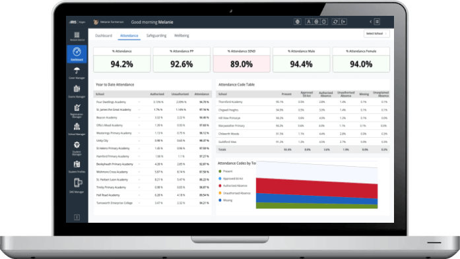Click the user profile icon in header
This screenshot has height=259, width=460.
coord(309,22)
